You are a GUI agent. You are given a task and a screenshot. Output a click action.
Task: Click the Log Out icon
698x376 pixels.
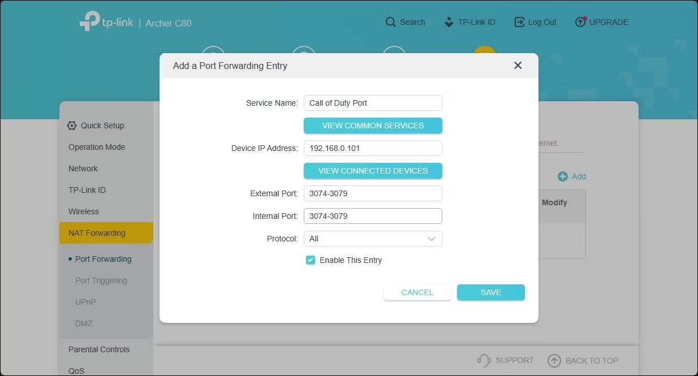519,22
